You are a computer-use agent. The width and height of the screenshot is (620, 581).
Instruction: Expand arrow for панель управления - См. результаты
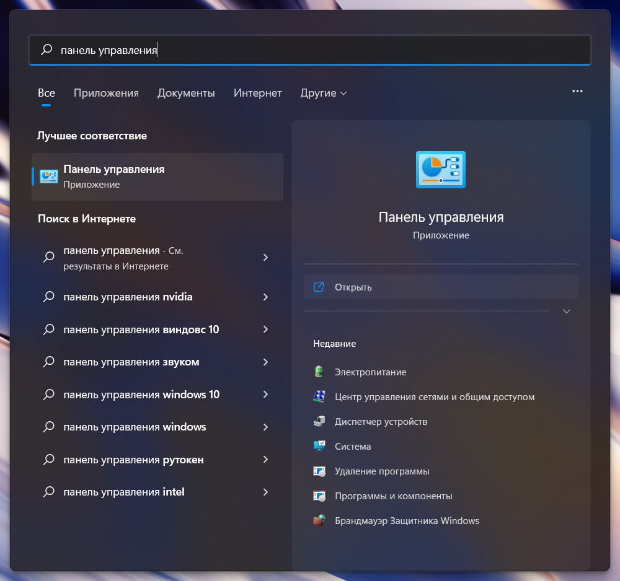point(265,258)
